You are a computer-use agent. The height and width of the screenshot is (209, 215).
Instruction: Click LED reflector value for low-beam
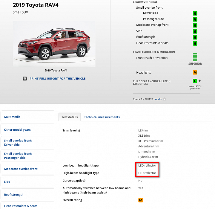(147, 165)
